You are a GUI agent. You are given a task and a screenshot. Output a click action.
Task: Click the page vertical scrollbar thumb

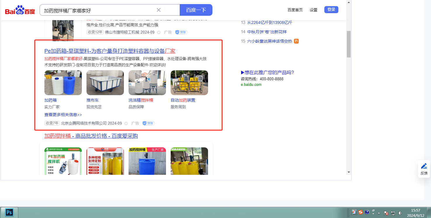click(x=349, y=44)
